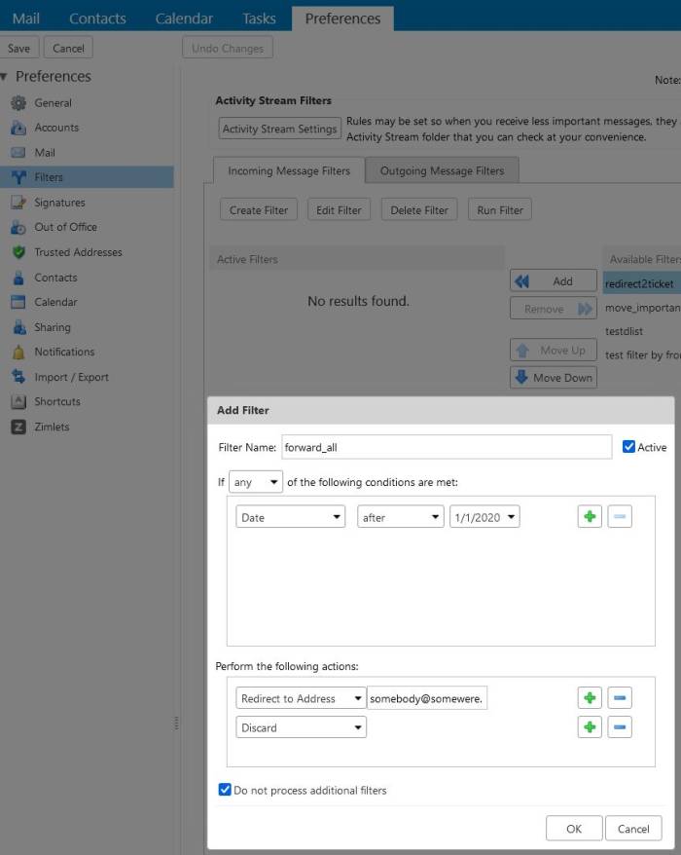Screen dimensions: 681x855
Task: Open the Zimlets section icon
Action: (18, 427)
